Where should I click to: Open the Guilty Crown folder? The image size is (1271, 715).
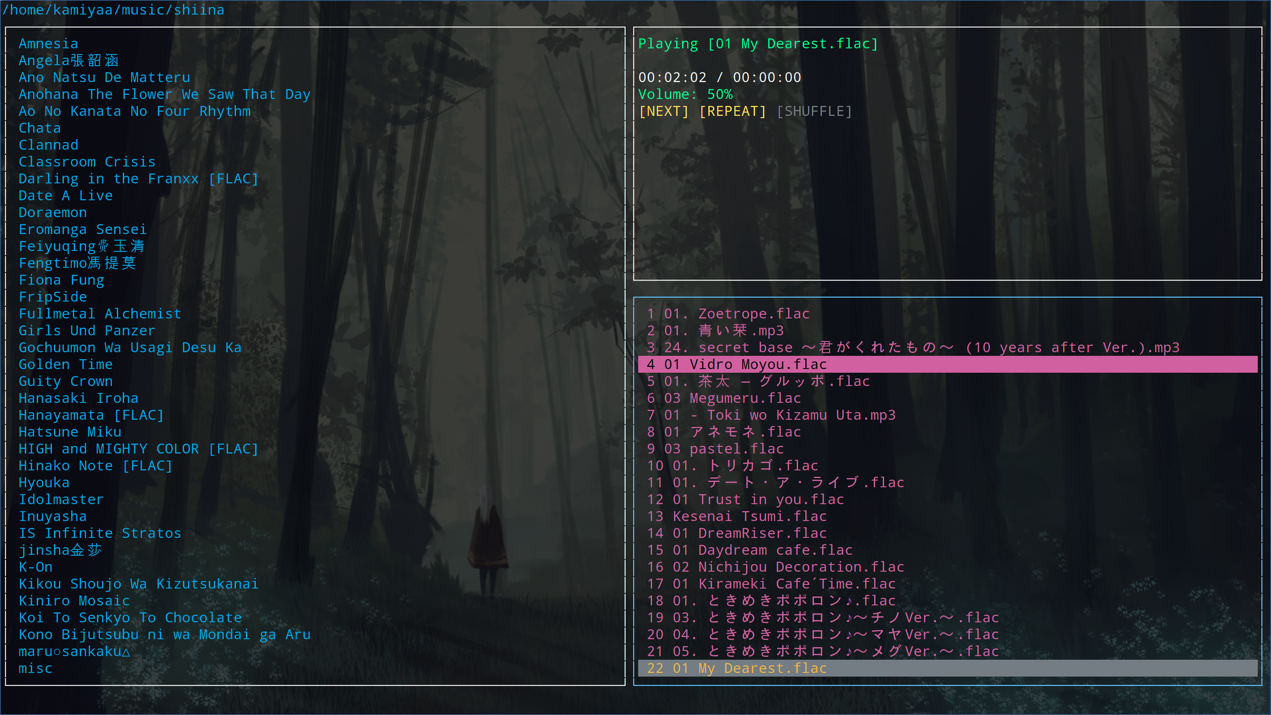tap(66, 381)
